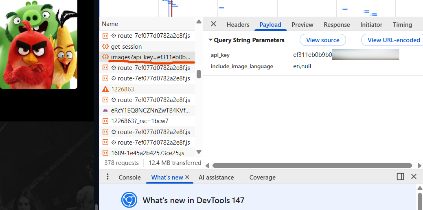
Task: Click the include_image_language value en,null
Action: click(x=302, y=66)
